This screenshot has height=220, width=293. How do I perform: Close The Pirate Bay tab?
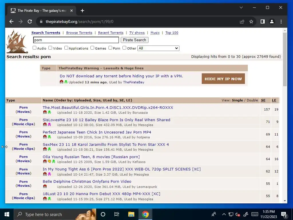click(71, 11)
